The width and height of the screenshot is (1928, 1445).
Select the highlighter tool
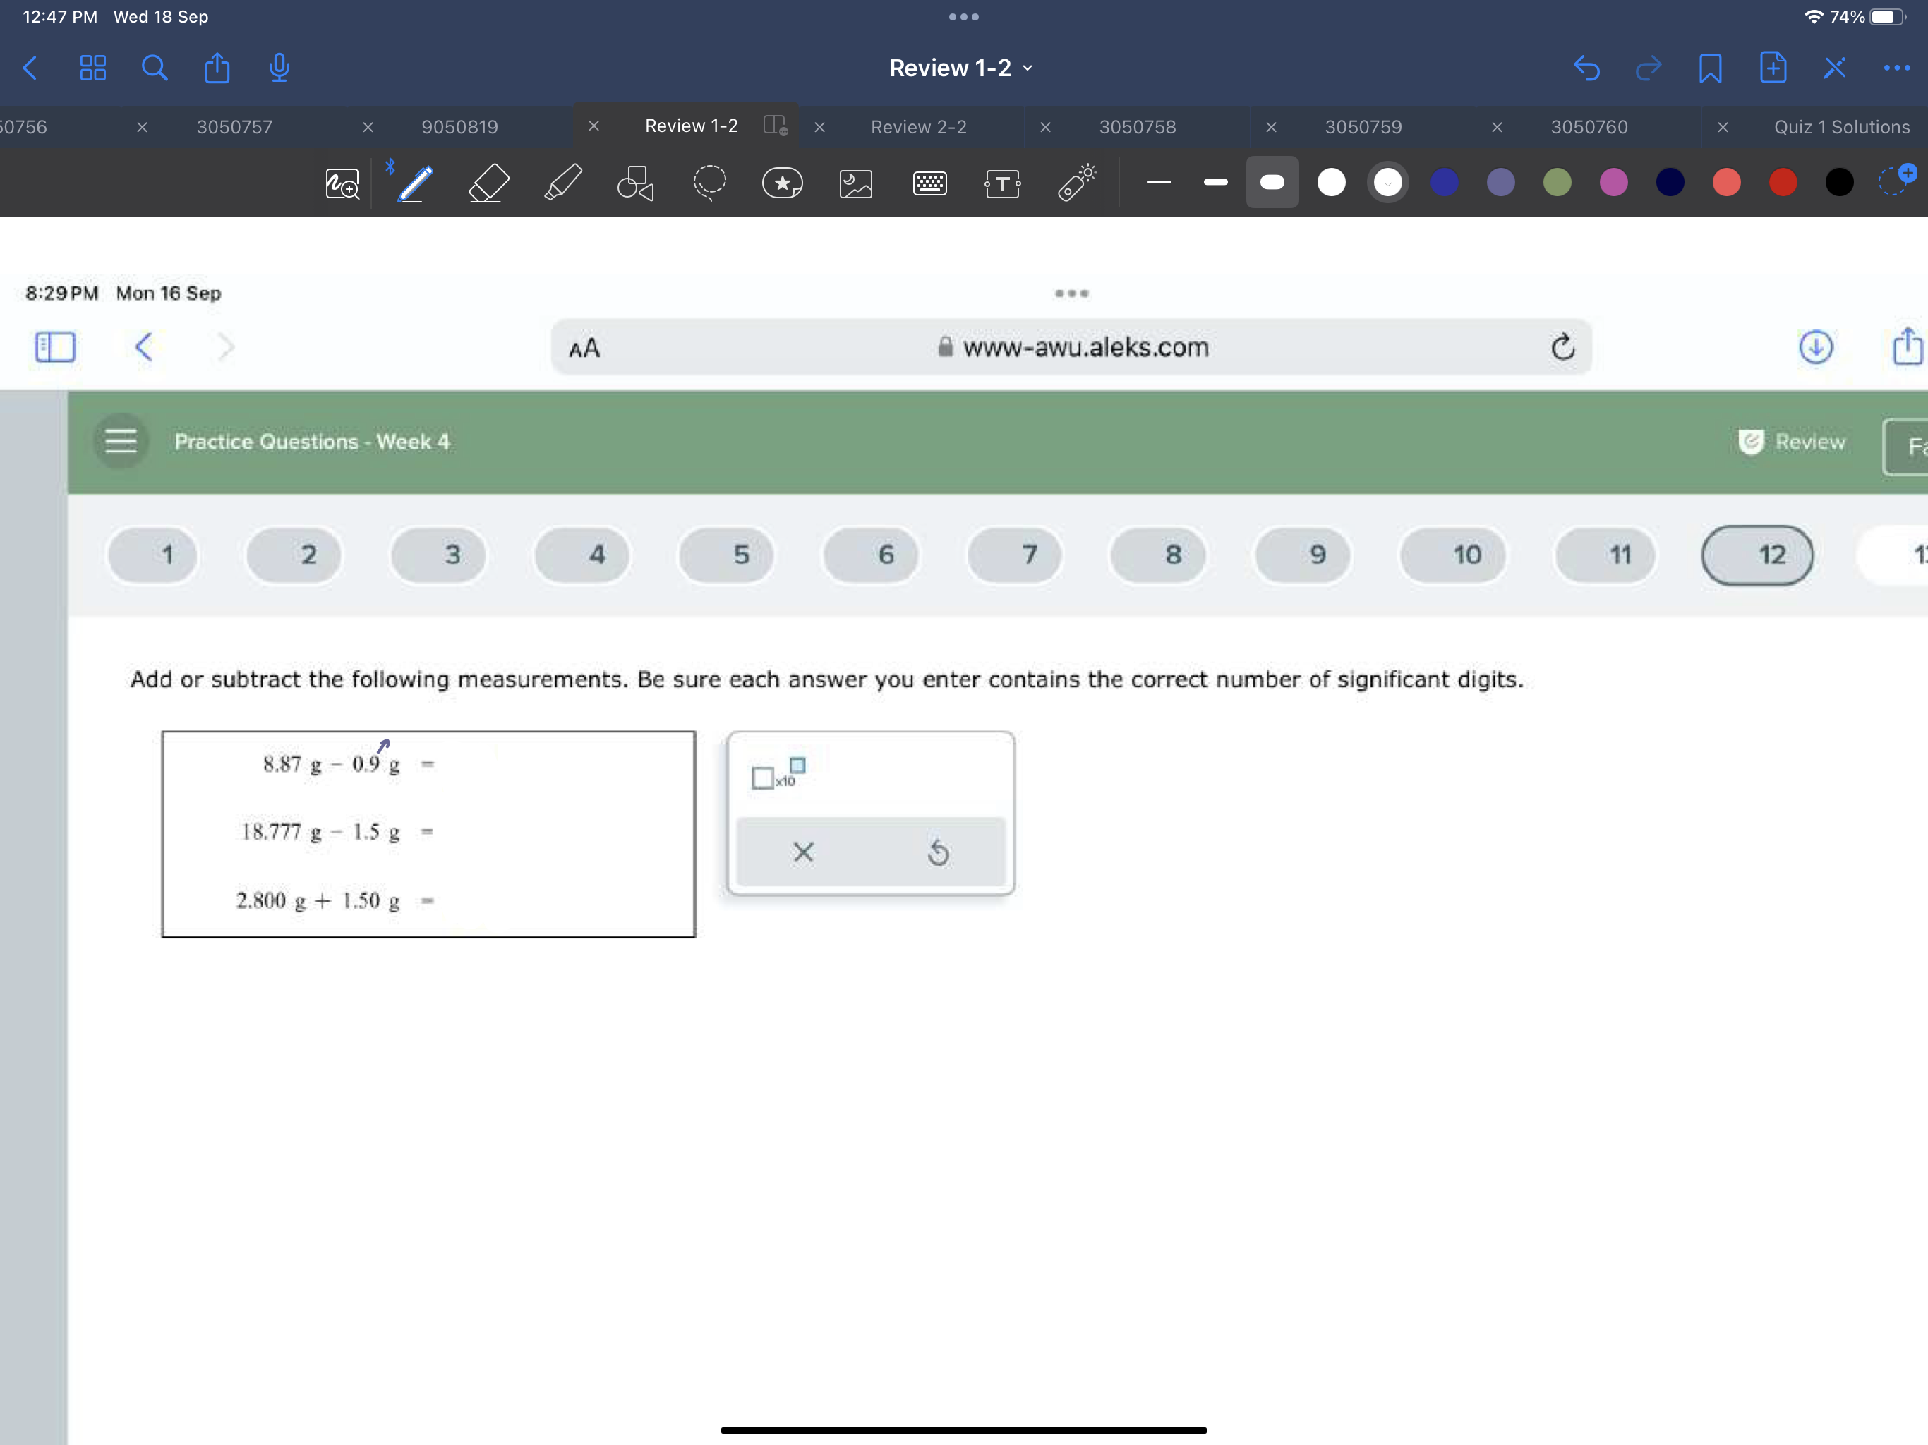point(563,183)
